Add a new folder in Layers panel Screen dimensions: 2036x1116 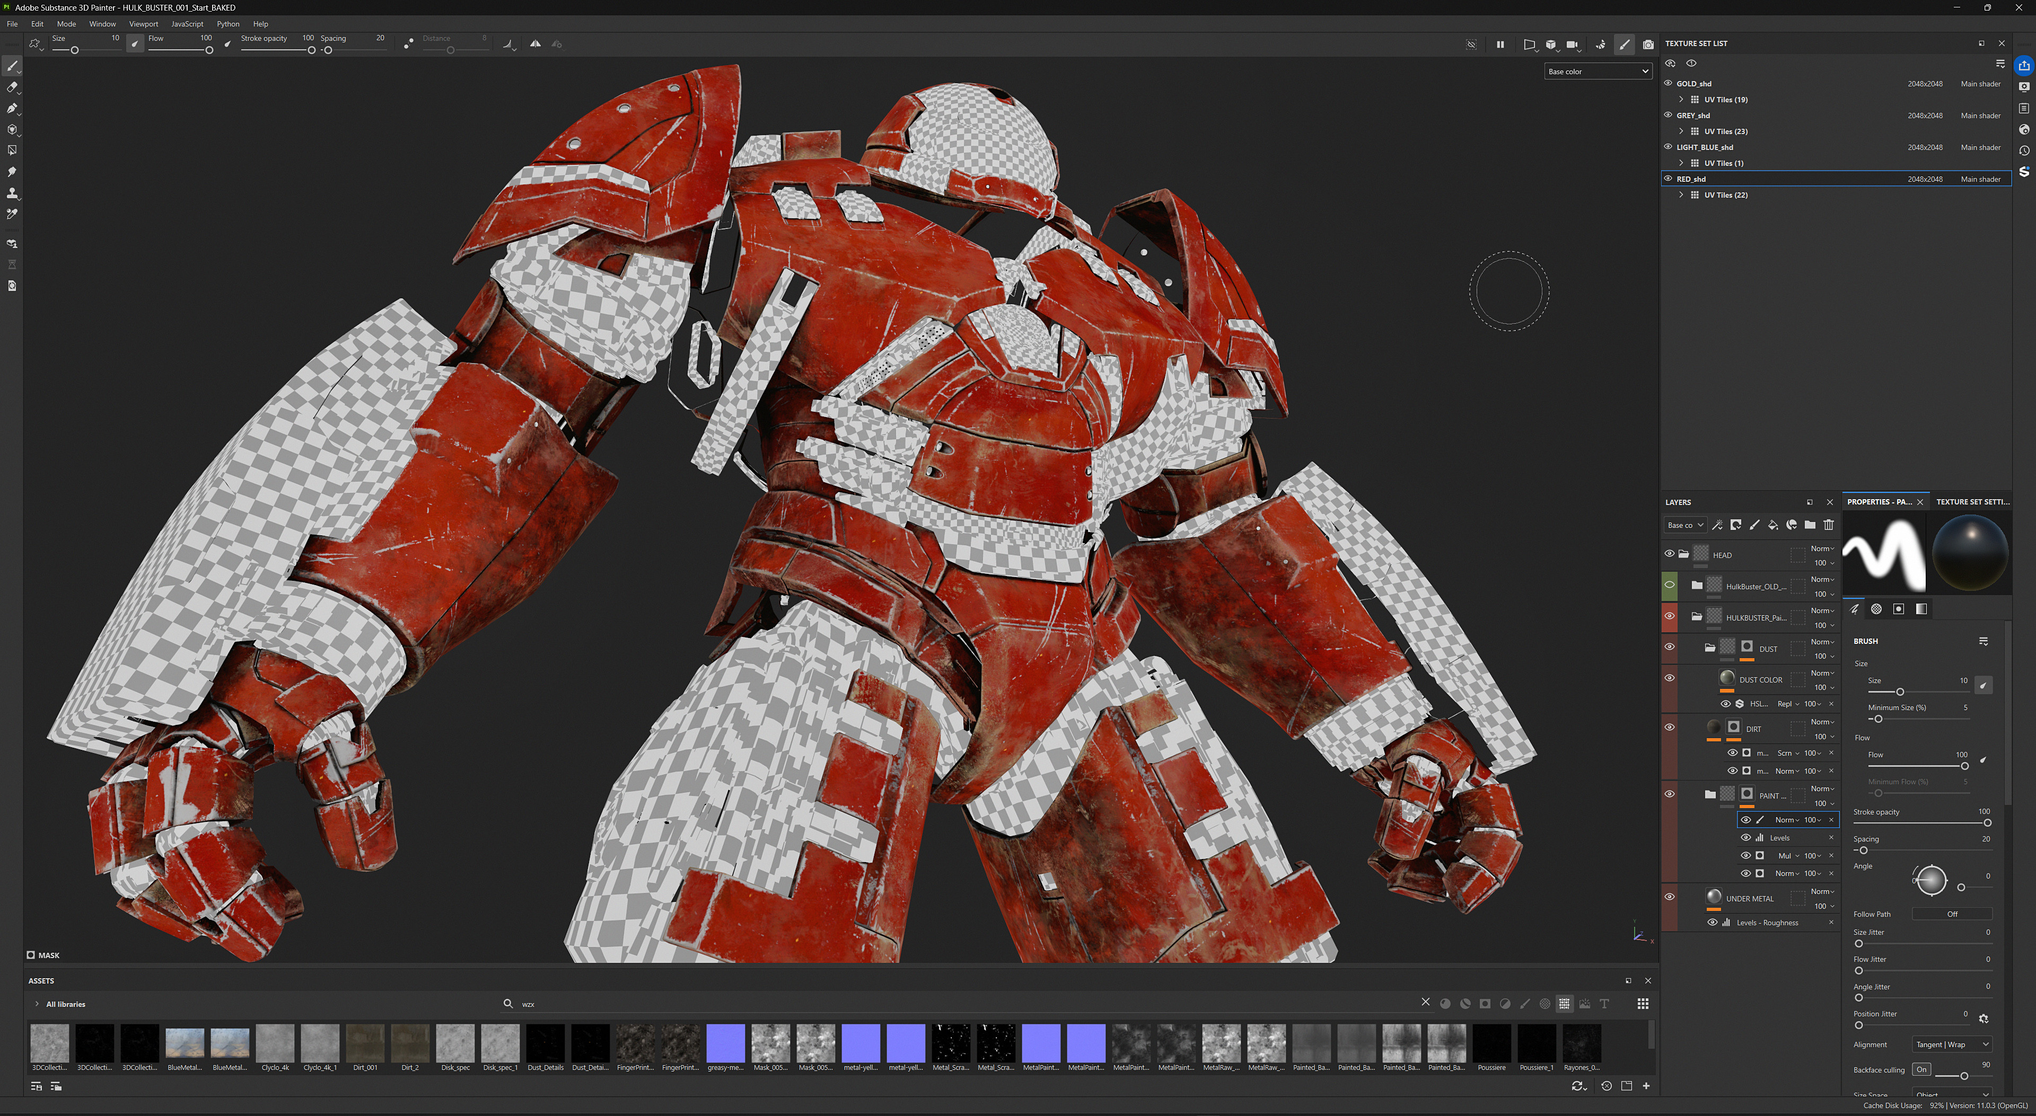point(1810,525)
